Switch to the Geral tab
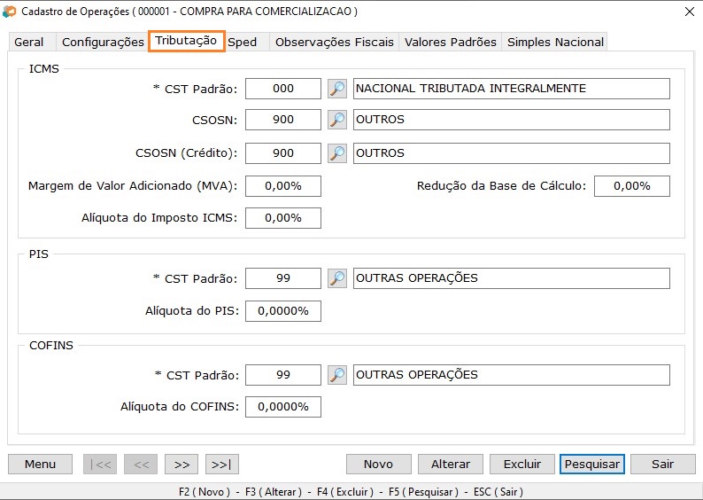The image size is (703, 500). 29,43
